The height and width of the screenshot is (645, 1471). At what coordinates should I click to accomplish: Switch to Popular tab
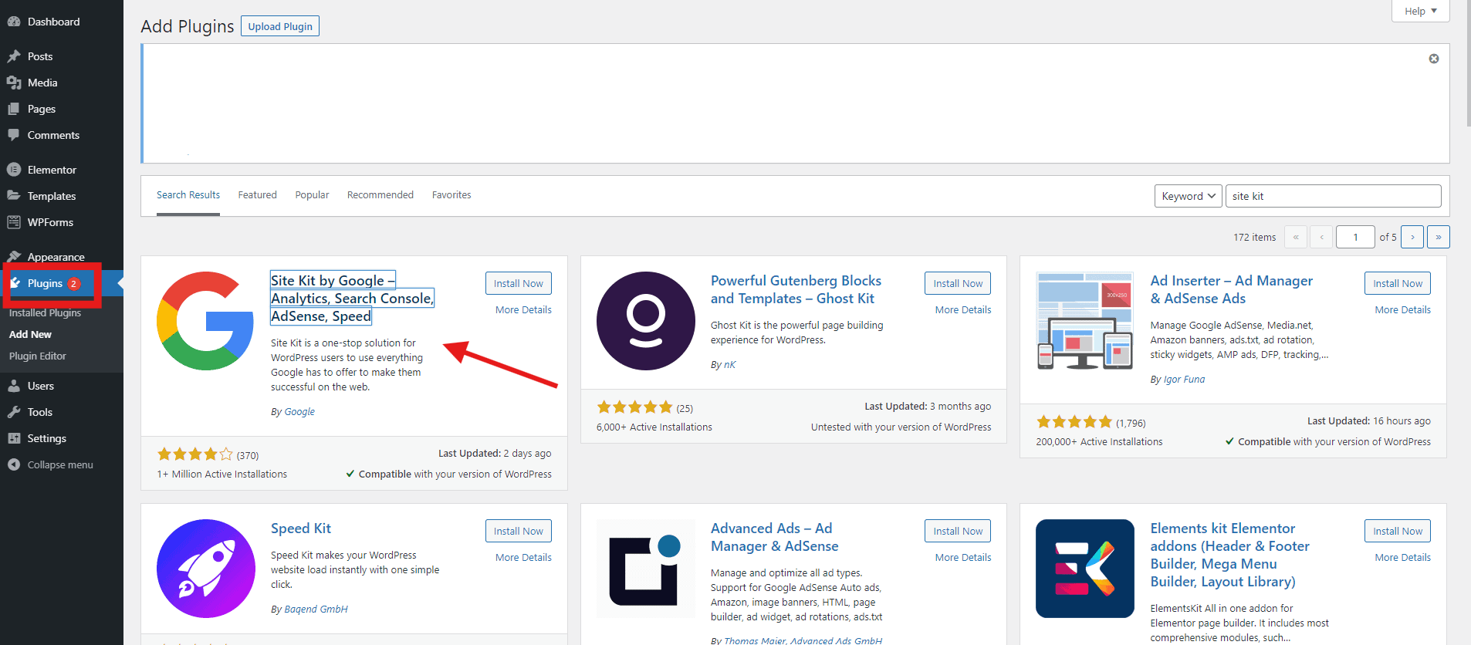click(x=312, y=195)
